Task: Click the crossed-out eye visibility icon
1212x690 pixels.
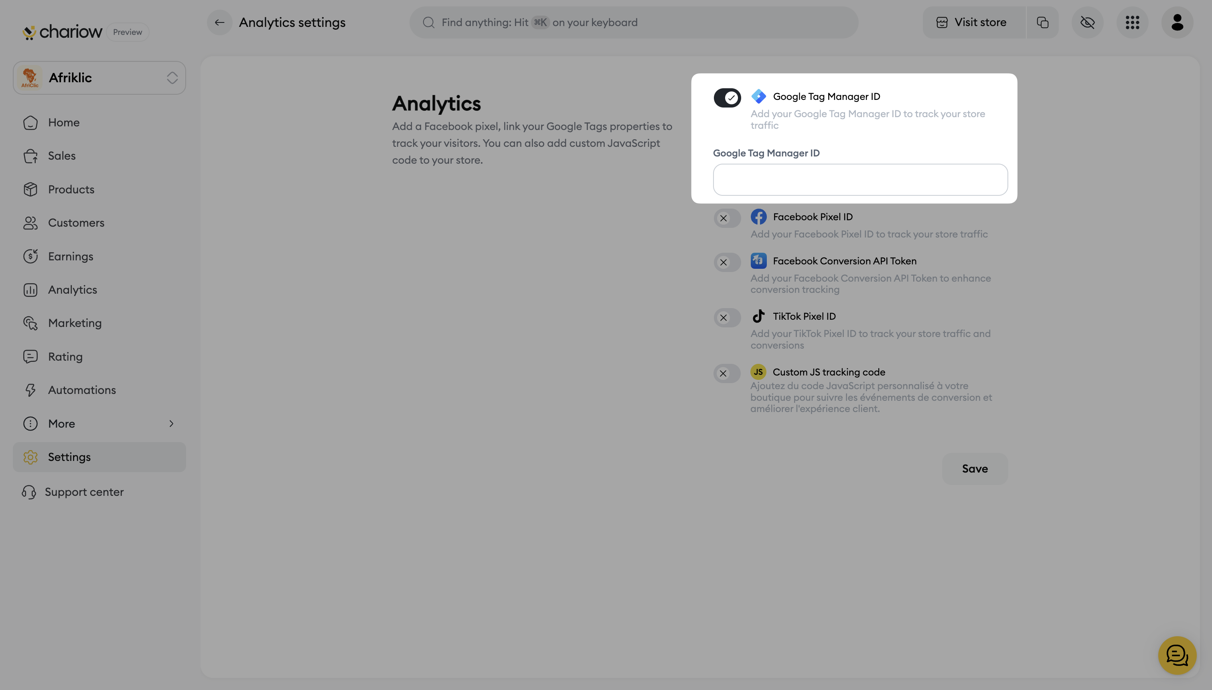Action: coord(1087,22)
